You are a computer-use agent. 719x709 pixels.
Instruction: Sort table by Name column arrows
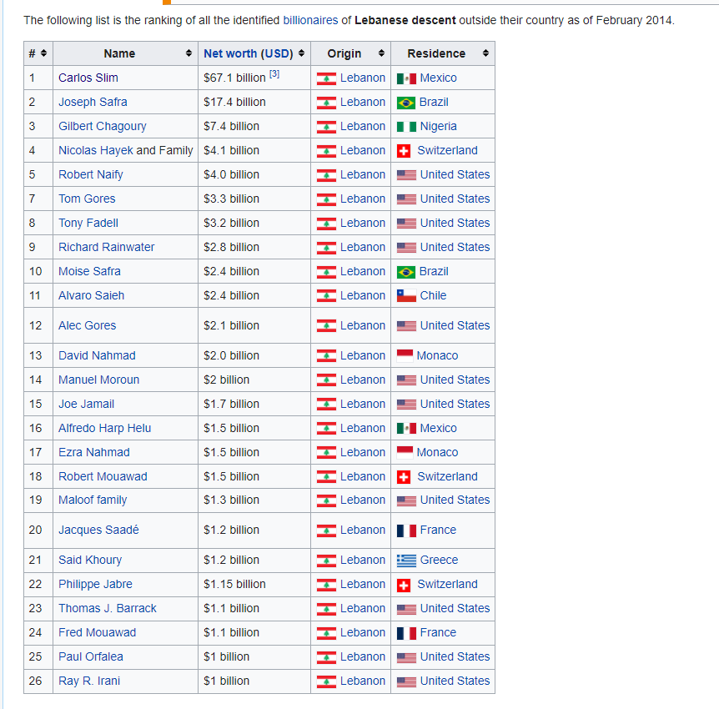coord(189,53)
